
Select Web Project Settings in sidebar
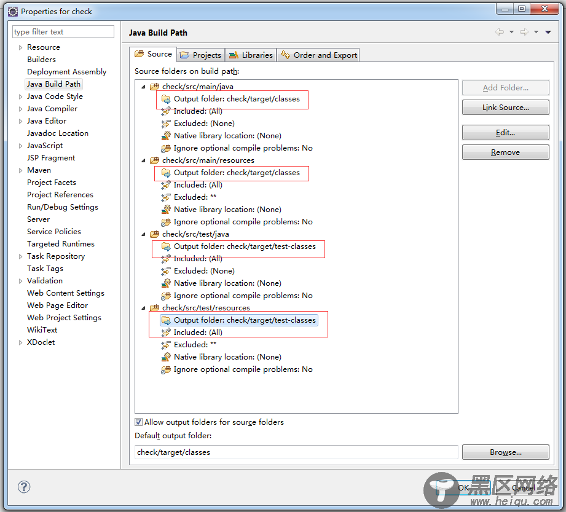pyautogui.click(x=65, y=318)
